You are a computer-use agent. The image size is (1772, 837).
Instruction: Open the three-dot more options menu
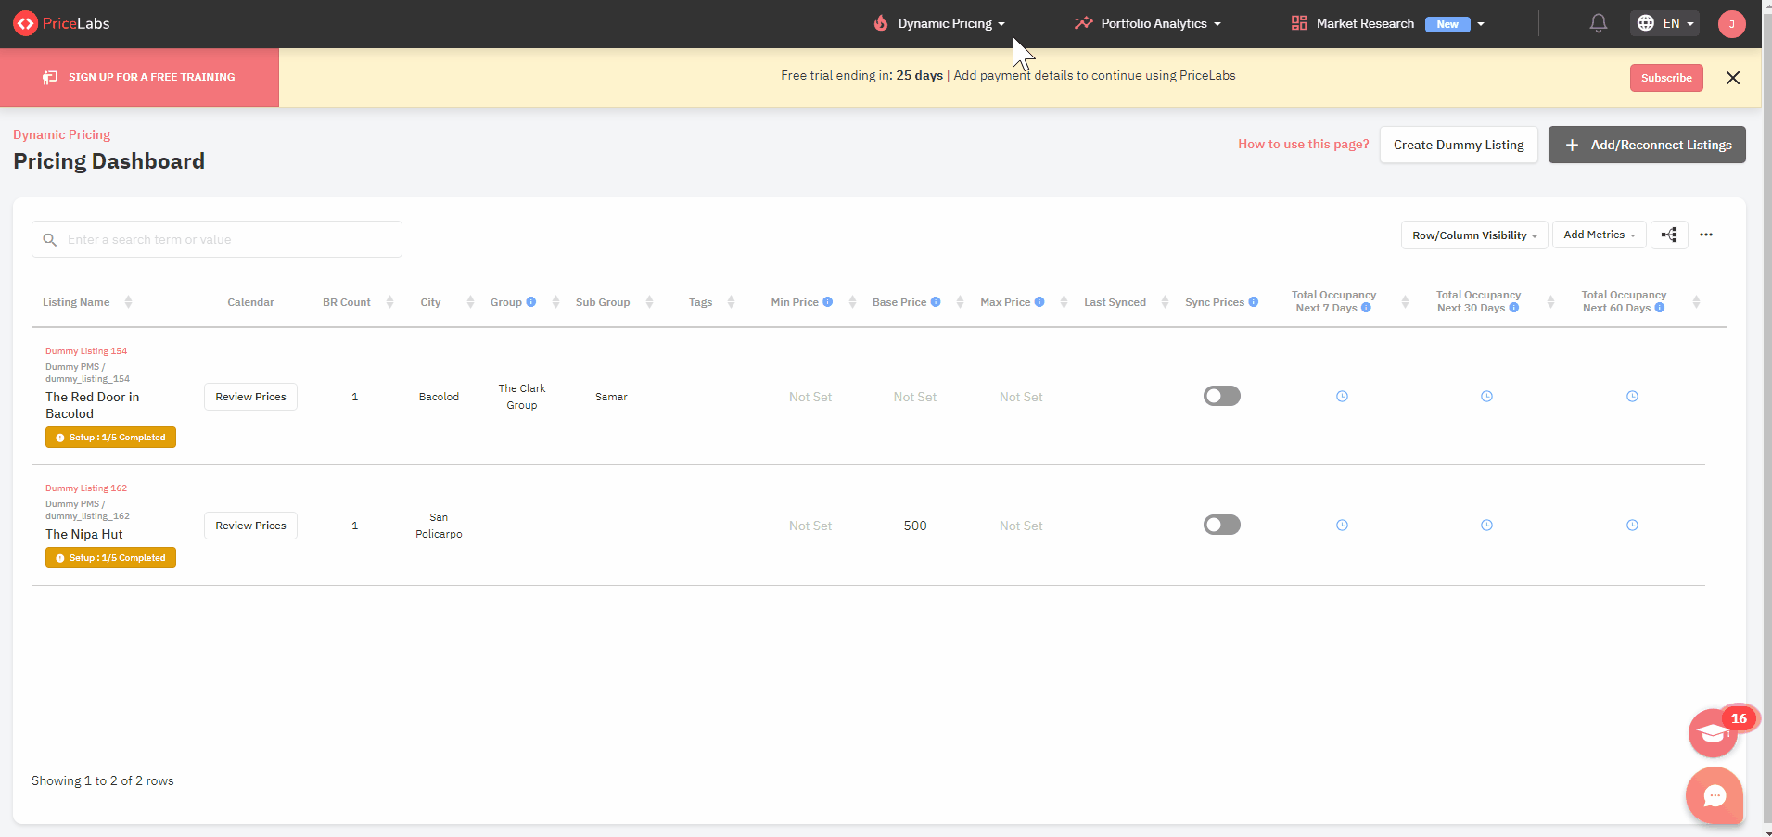1707,235
